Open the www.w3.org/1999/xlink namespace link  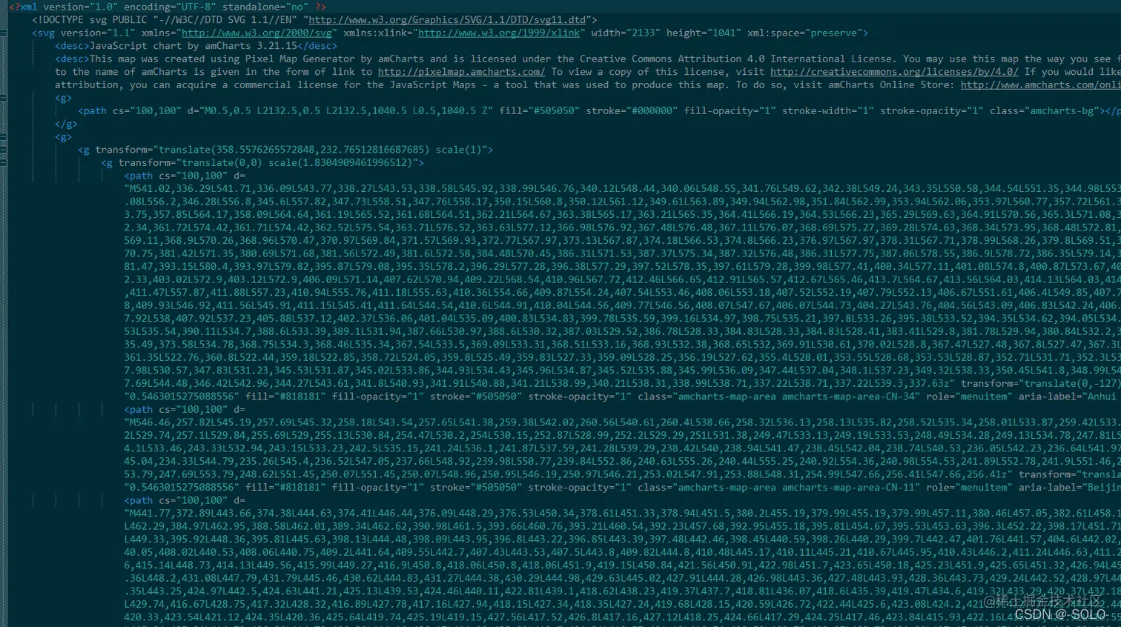(500, 33)
